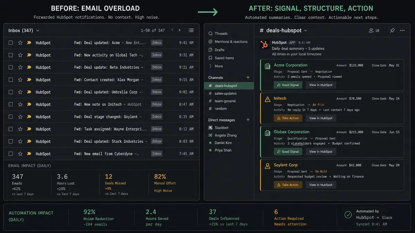Select checkbox for 'Deal updated: Umbrella Corp' email
This screenshot has height=233, width=415.
pos(11,92)
